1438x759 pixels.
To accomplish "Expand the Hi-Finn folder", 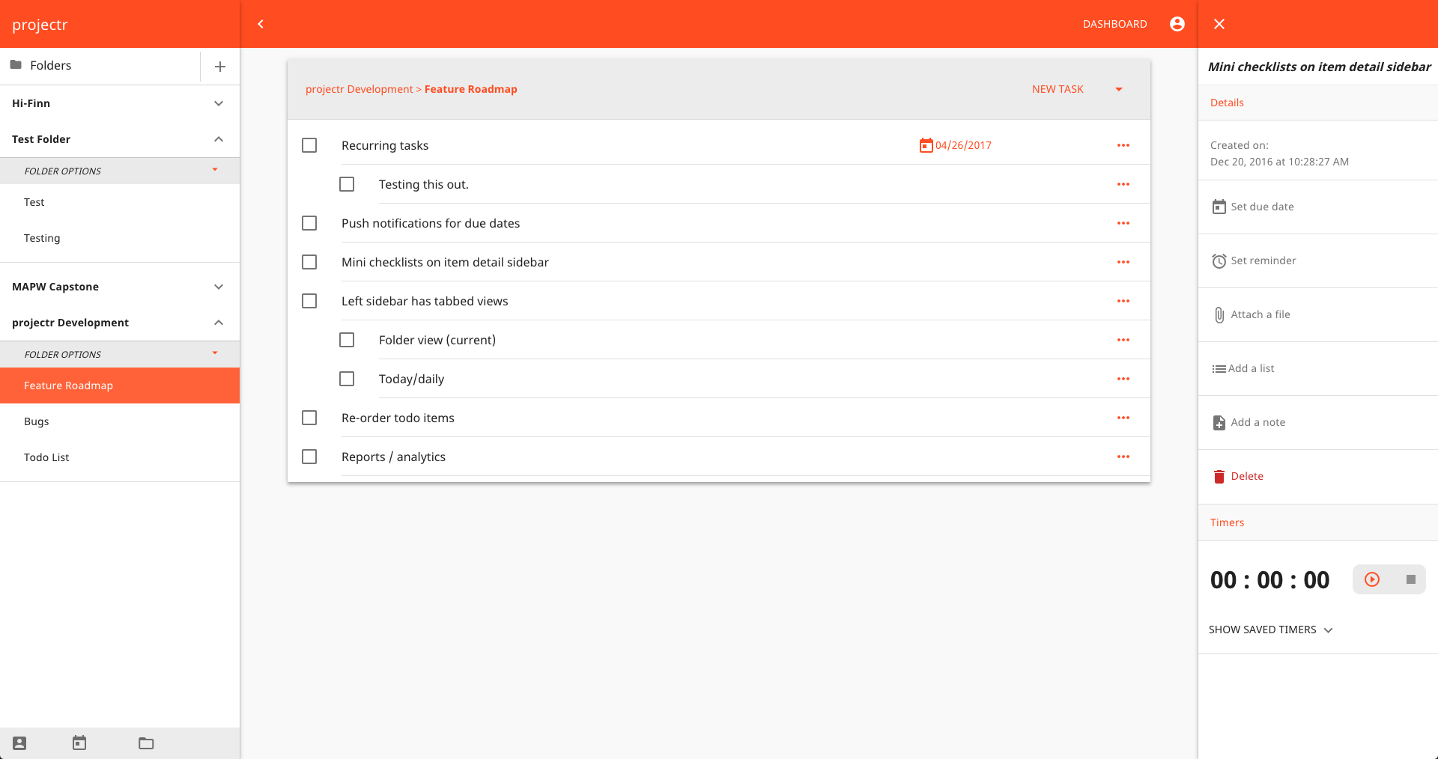I will point(219,103).
